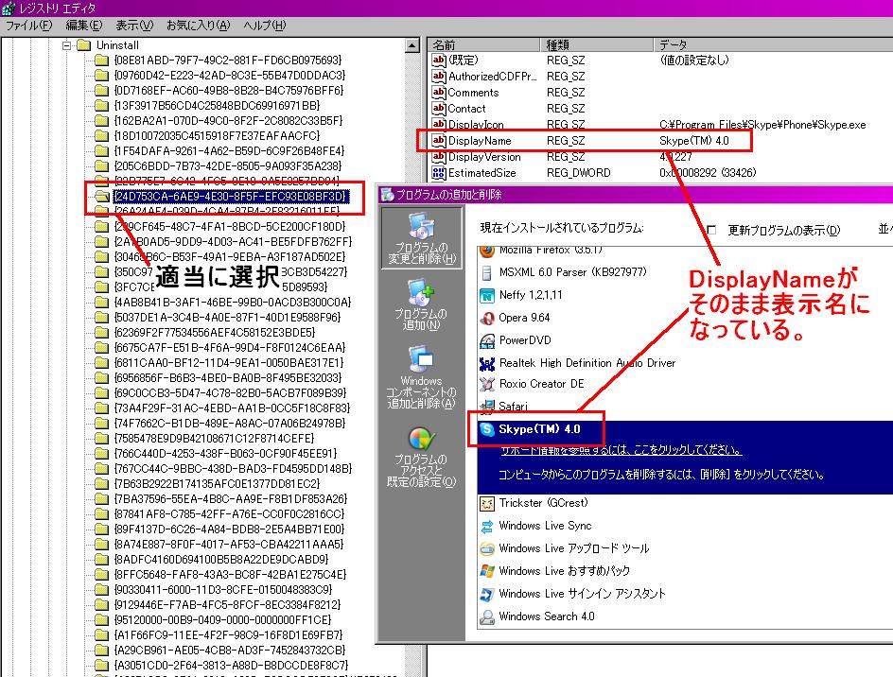Click the Safari compass icon
The height and width of the screenshot is (677, 893).
tap(487, 407)
